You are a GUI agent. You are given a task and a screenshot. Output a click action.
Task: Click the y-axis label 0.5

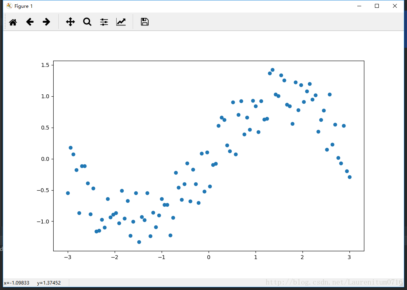pos(45,128)
